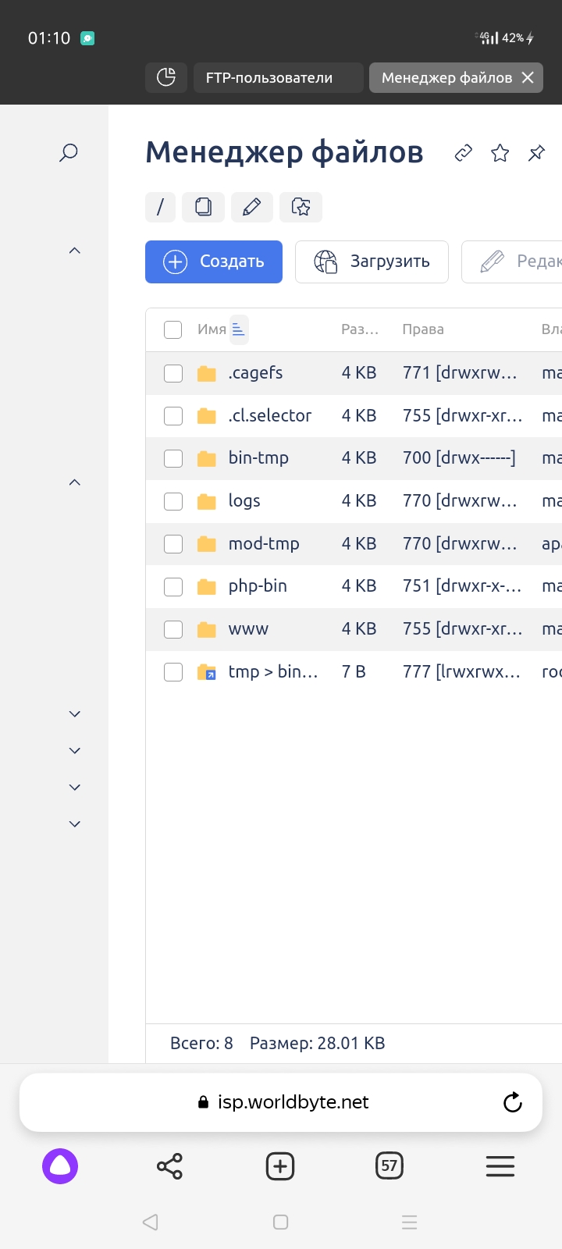Click the pencil edit path icon
The image size is (562, 1249).
[251, 207]
